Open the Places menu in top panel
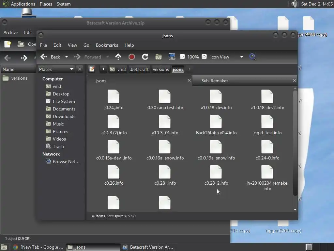This screenshot has width=334, height=251. pos(46,4)
